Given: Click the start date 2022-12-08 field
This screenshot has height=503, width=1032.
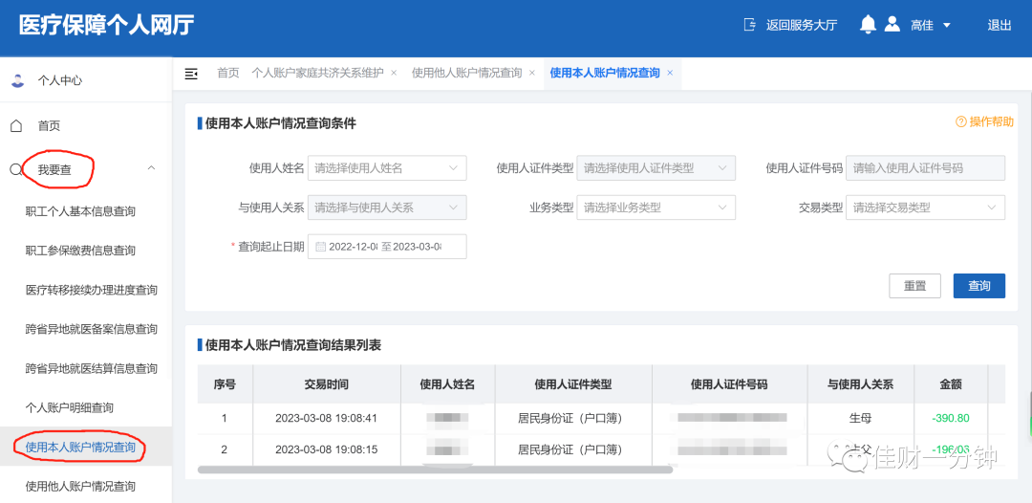Looking at the screenshot, I should pos(353,247).
